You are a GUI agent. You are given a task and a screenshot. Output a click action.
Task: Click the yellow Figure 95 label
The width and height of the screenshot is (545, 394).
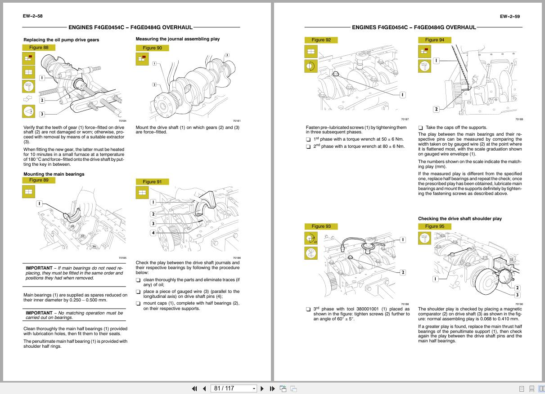[434, 226]
